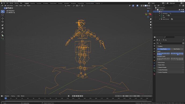Toggle X-ray display button
Viewport: 185px width, 104px height.
click(x=142, y=6)
